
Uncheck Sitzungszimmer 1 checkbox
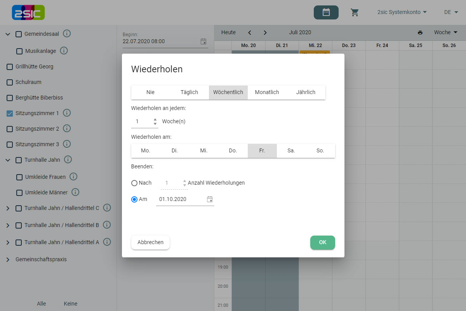(10, 114)
